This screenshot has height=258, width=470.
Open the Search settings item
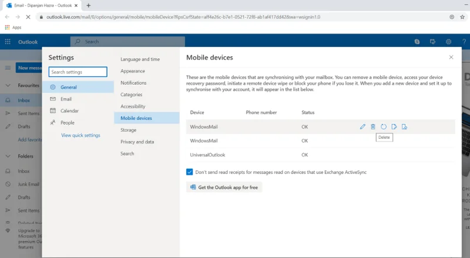(127, 153)
